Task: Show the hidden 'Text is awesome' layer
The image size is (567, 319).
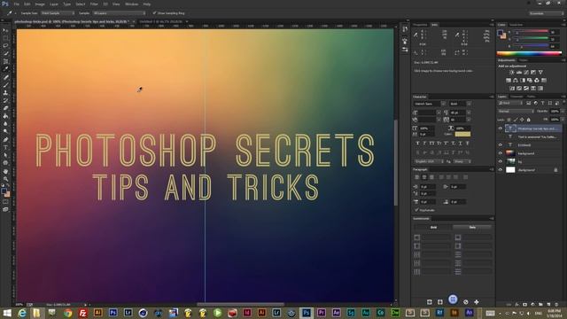Action: [x=501, y=136]
